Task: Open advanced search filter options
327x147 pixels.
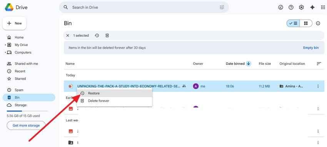Action: 222,7
